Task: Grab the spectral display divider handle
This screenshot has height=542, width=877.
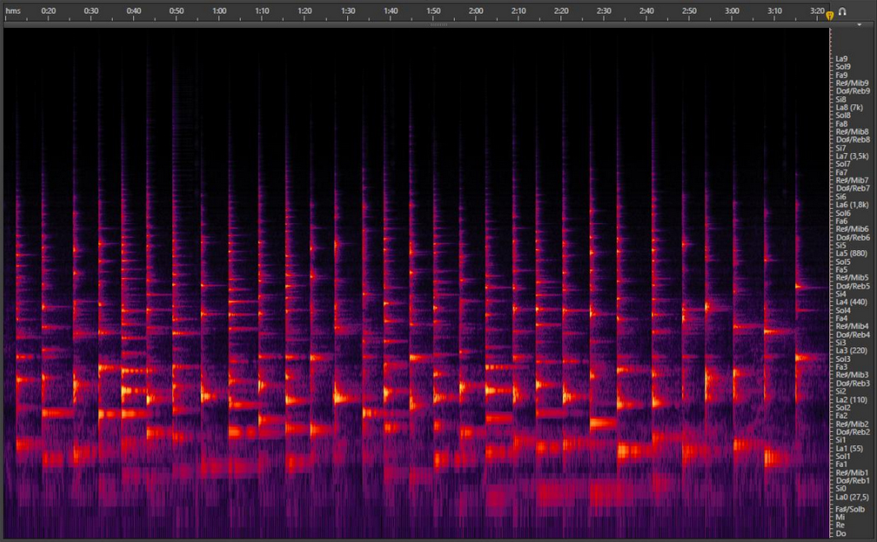Action: (438, 25)
